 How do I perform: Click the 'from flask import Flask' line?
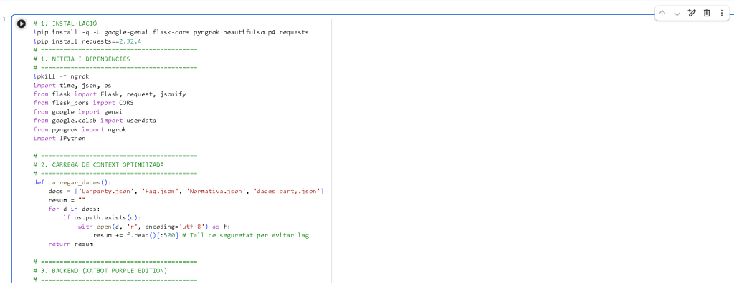coord(110,94)
